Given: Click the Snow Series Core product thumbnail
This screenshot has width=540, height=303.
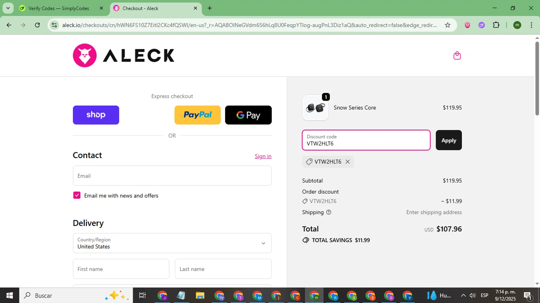Looking at the screenshot, I should pos(315,108).
